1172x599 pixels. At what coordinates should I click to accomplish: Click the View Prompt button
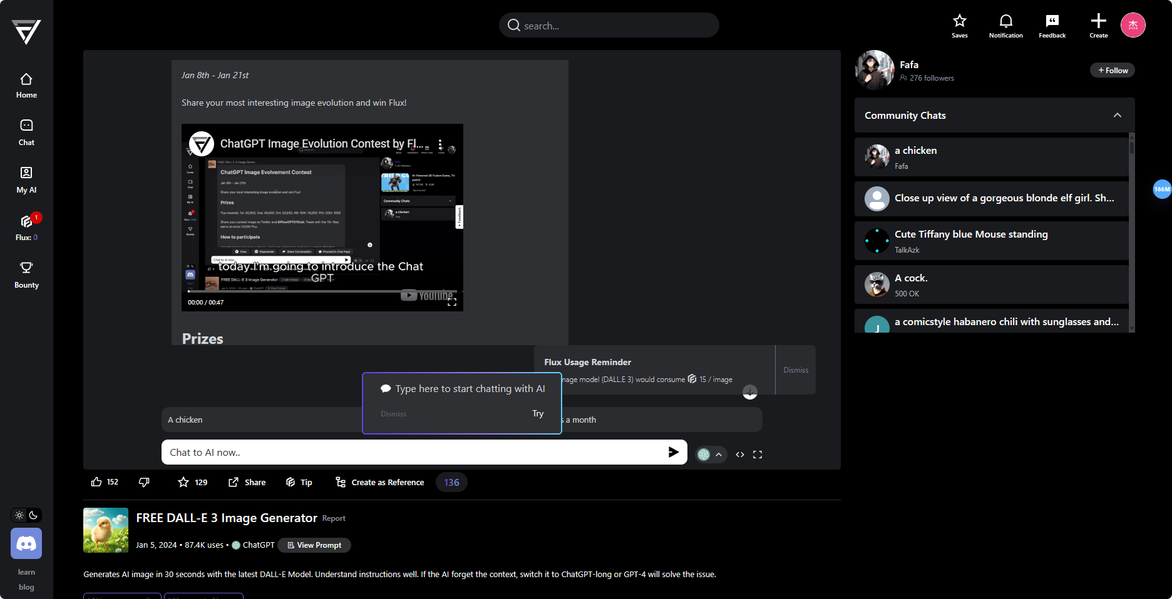tap(314, 545)
